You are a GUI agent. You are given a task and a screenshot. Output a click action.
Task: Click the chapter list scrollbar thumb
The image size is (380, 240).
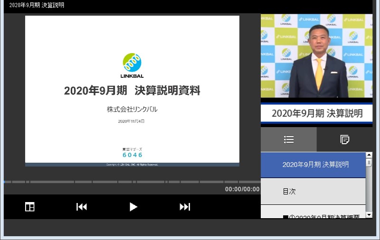point(369,162)
